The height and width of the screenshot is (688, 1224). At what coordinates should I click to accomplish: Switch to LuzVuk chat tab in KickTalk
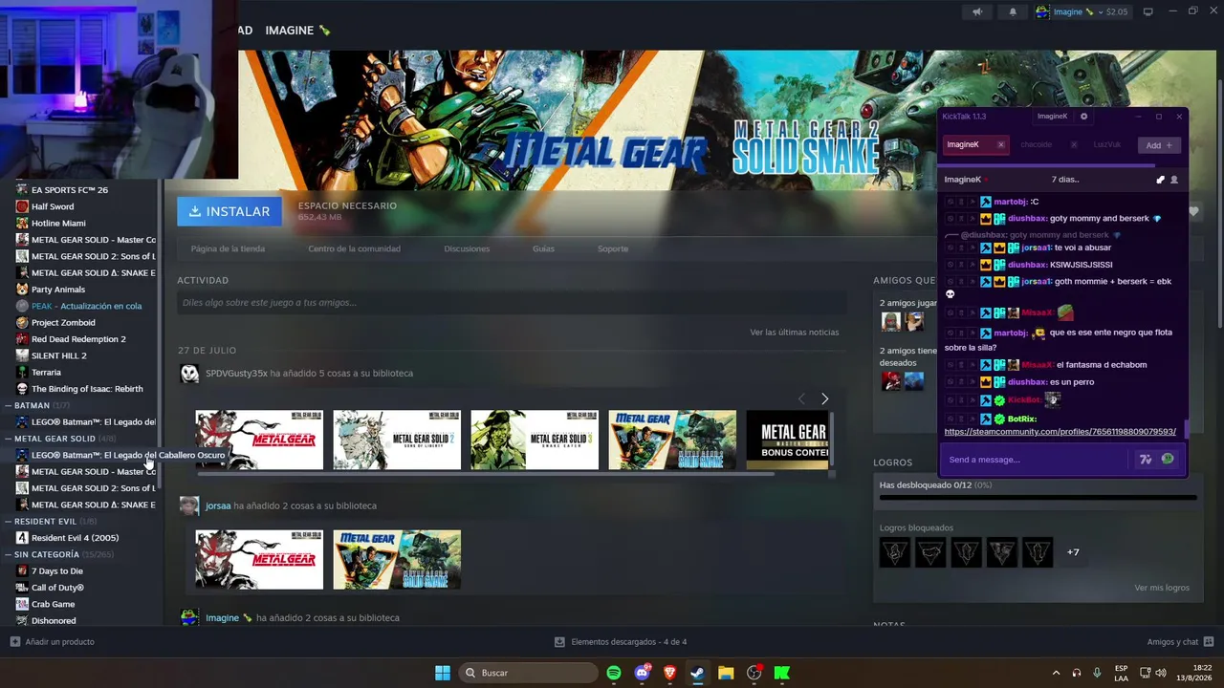click(x=1107, y=144)
